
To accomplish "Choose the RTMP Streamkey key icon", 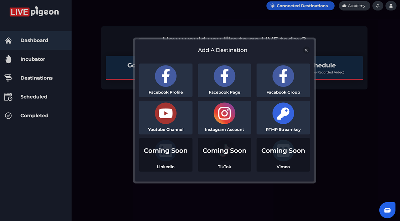I will click(x=283, y=113).
